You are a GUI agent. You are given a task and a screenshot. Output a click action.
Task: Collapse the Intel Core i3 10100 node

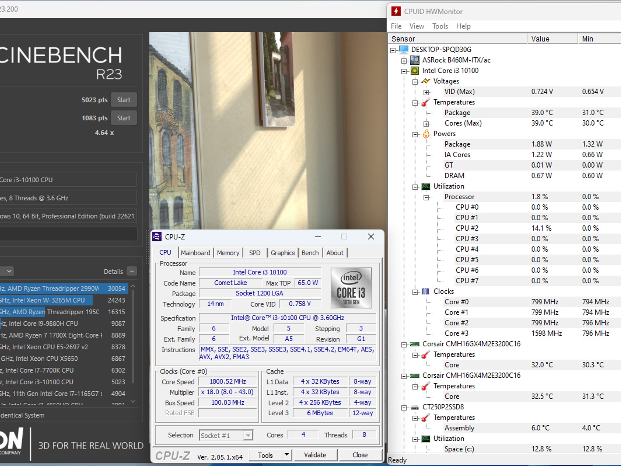tap(404, 72)
